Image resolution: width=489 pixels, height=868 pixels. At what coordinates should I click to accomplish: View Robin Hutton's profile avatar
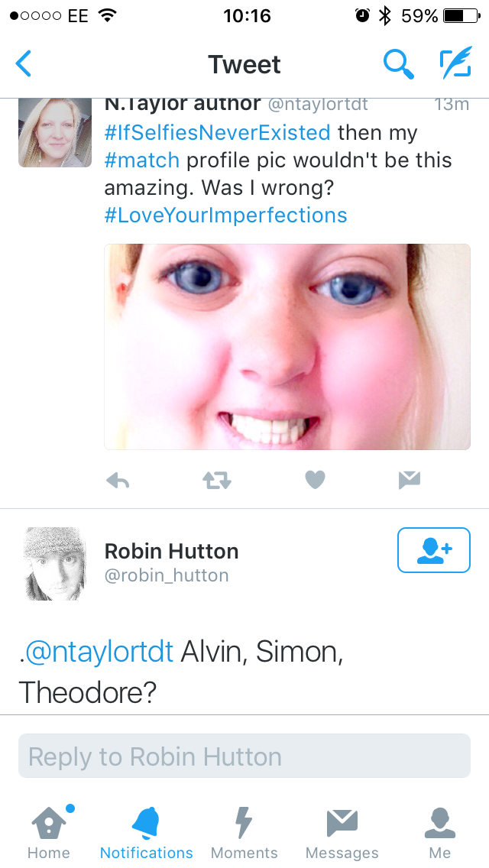pyautogui.click(x=55, y=563)
